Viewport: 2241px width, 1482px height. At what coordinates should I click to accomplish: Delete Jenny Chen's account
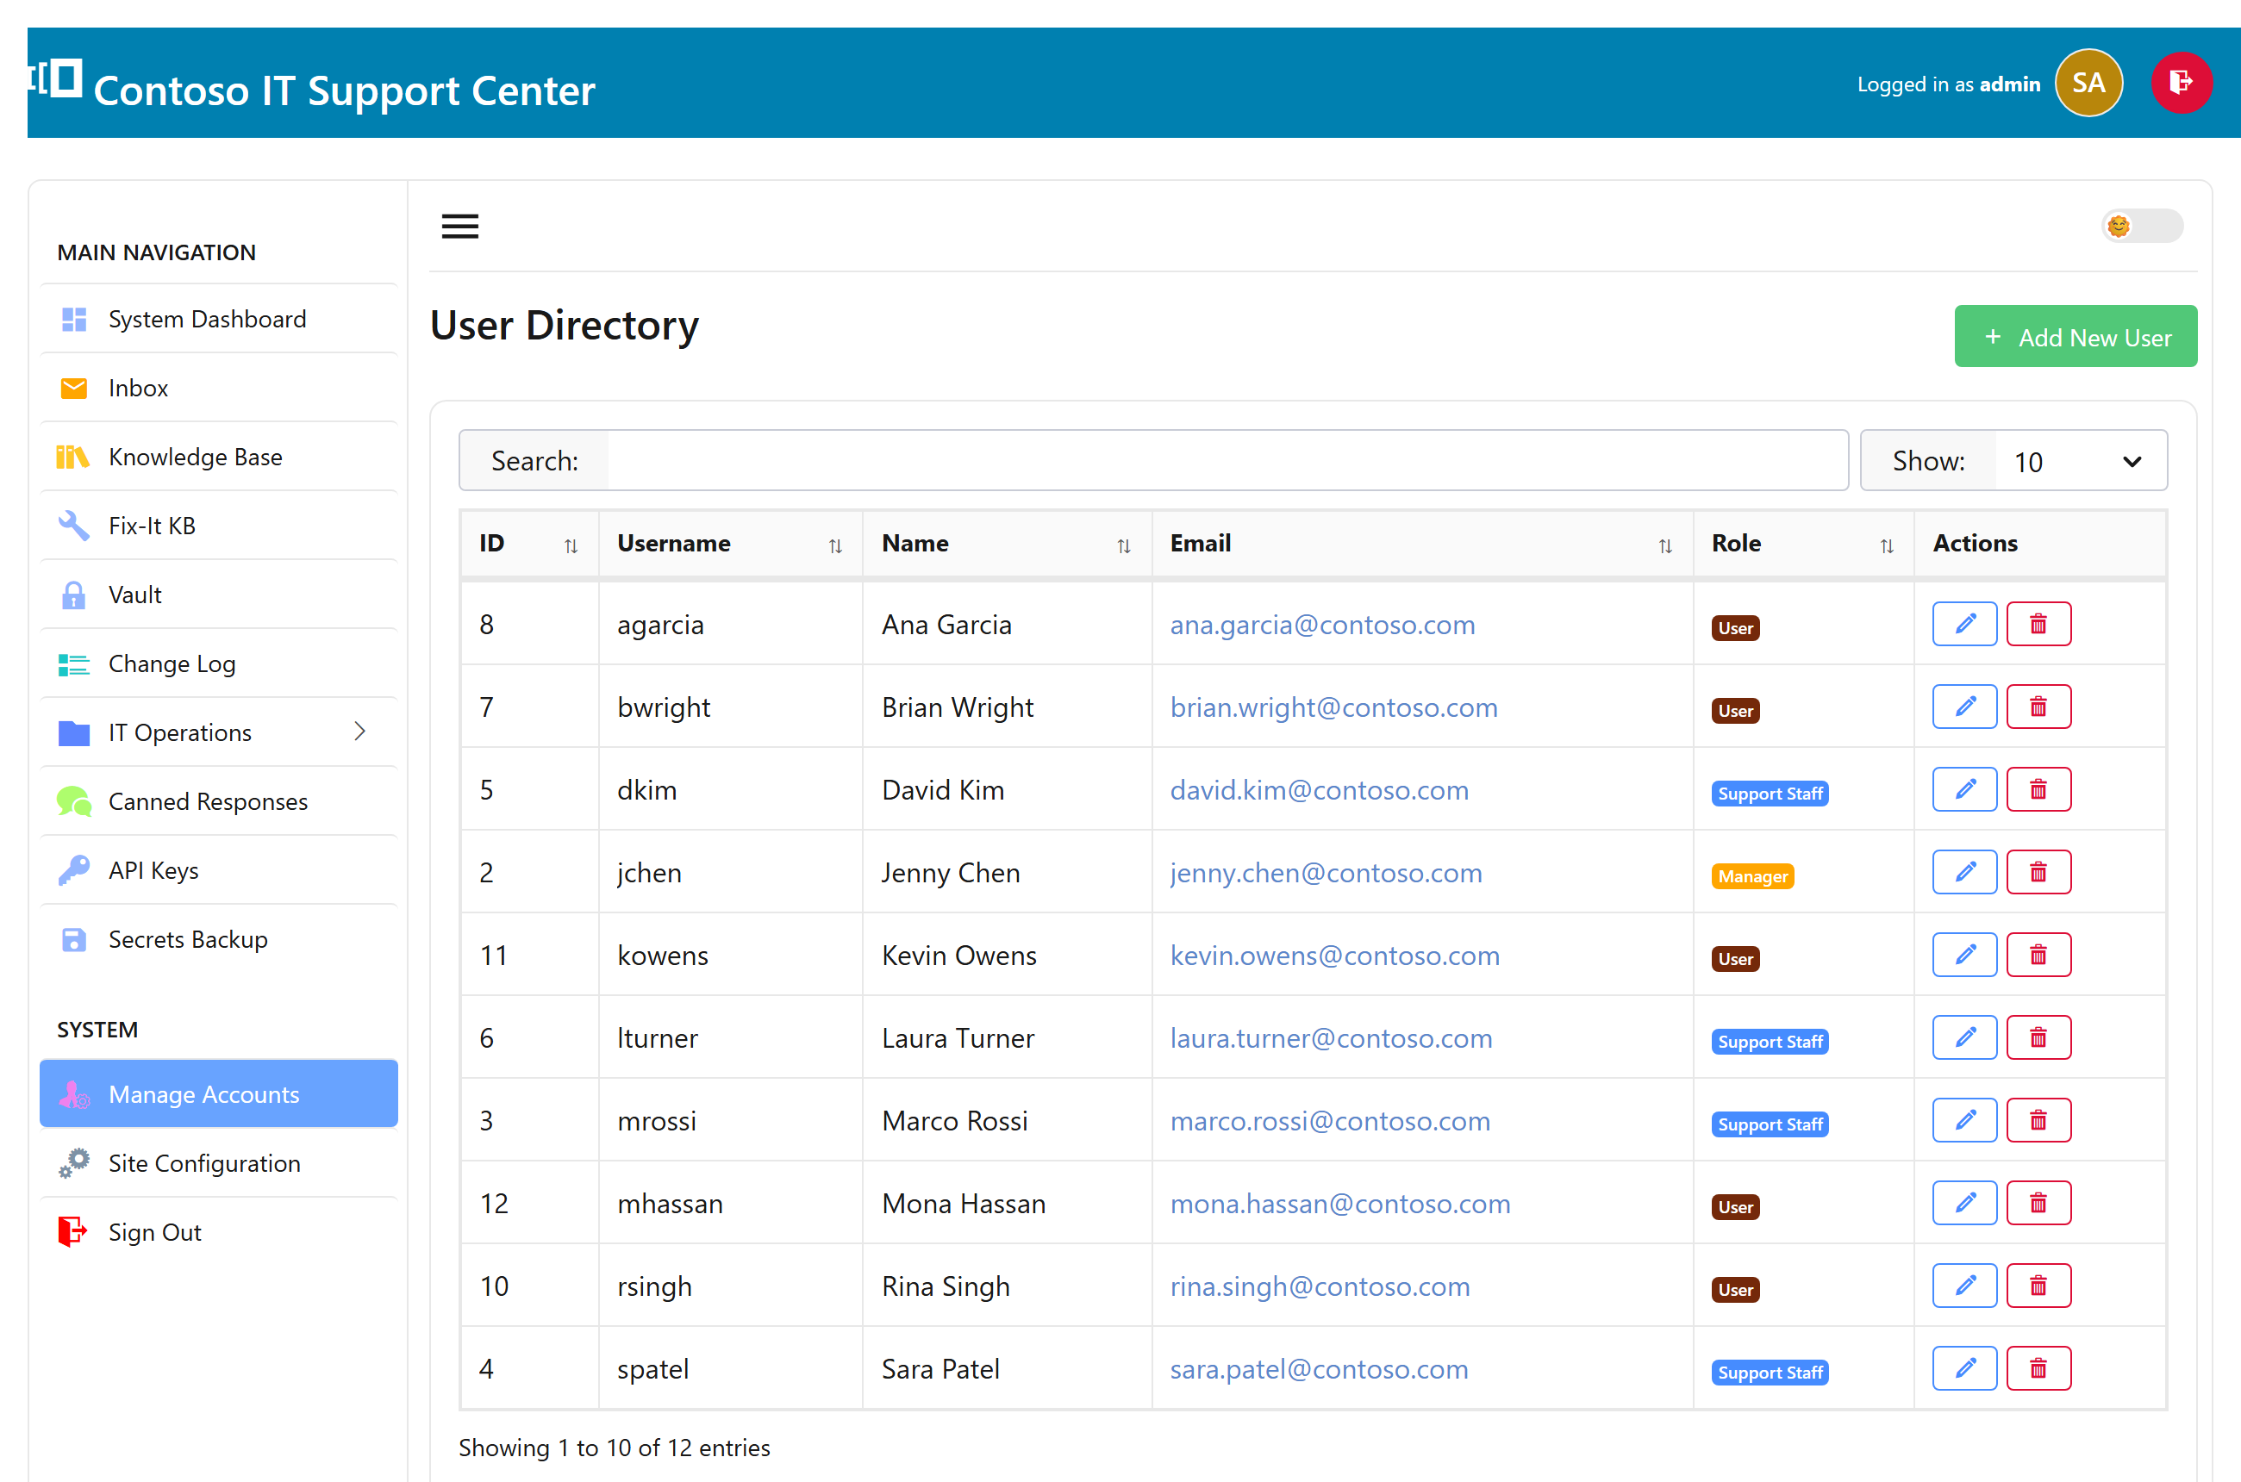(x=2038, y=872)
